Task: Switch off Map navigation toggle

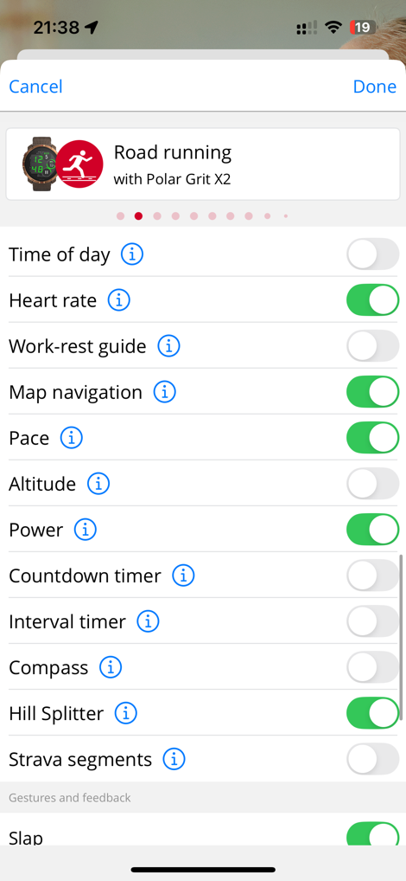Action: [x=373, y=392]
